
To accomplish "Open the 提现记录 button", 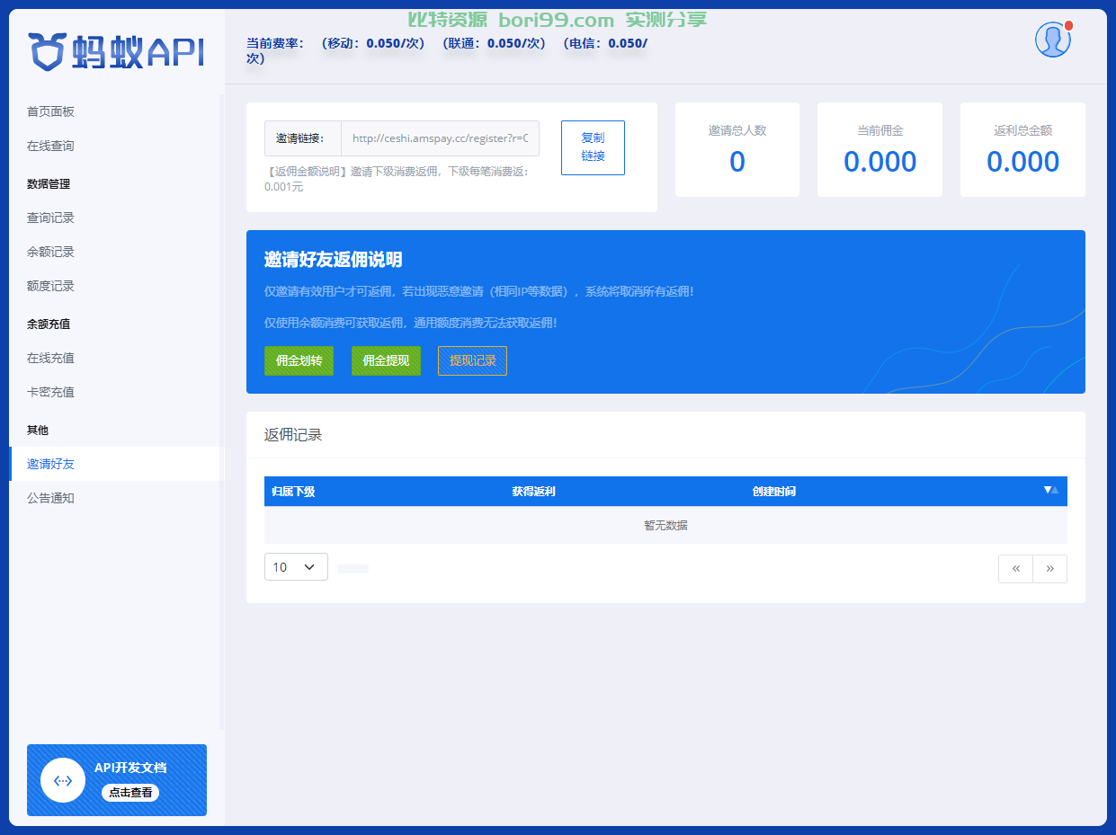I will coord(472,360).
